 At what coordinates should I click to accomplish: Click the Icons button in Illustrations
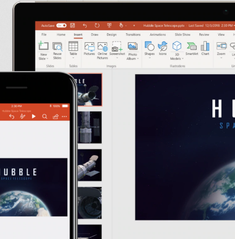(x=163, y=49)
